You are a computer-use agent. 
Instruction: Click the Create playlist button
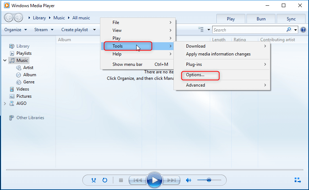pos(75,30)
